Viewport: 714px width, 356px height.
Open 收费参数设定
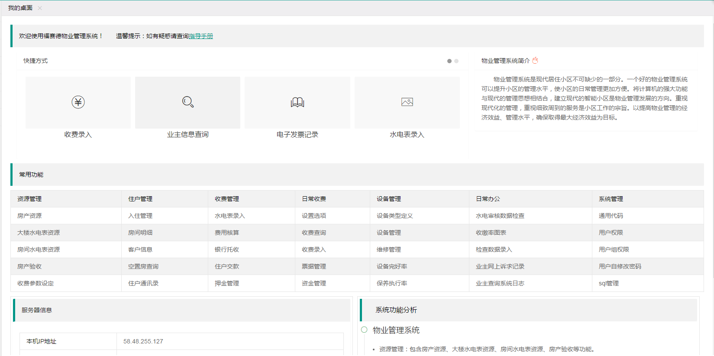point(36,283)
